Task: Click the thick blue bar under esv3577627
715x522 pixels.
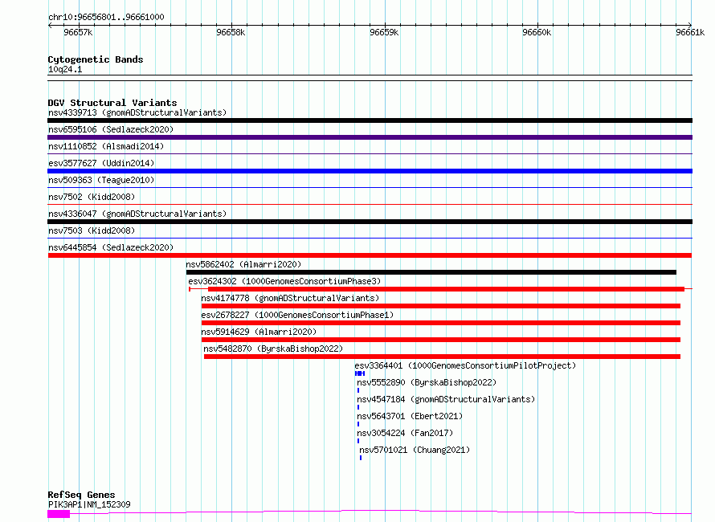Action: [370, 171]
